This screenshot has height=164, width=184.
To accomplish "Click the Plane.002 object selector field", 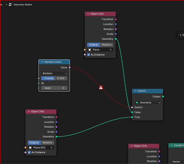I will 41,148.
